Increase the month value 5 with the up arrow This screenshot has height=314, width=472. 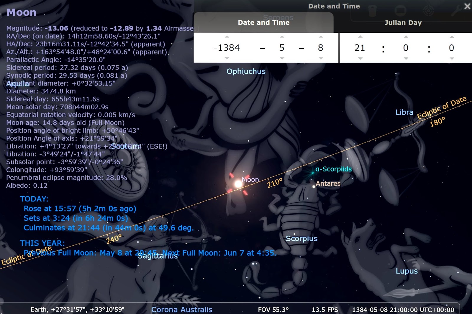pyautogui.click(x=282, y=37)
